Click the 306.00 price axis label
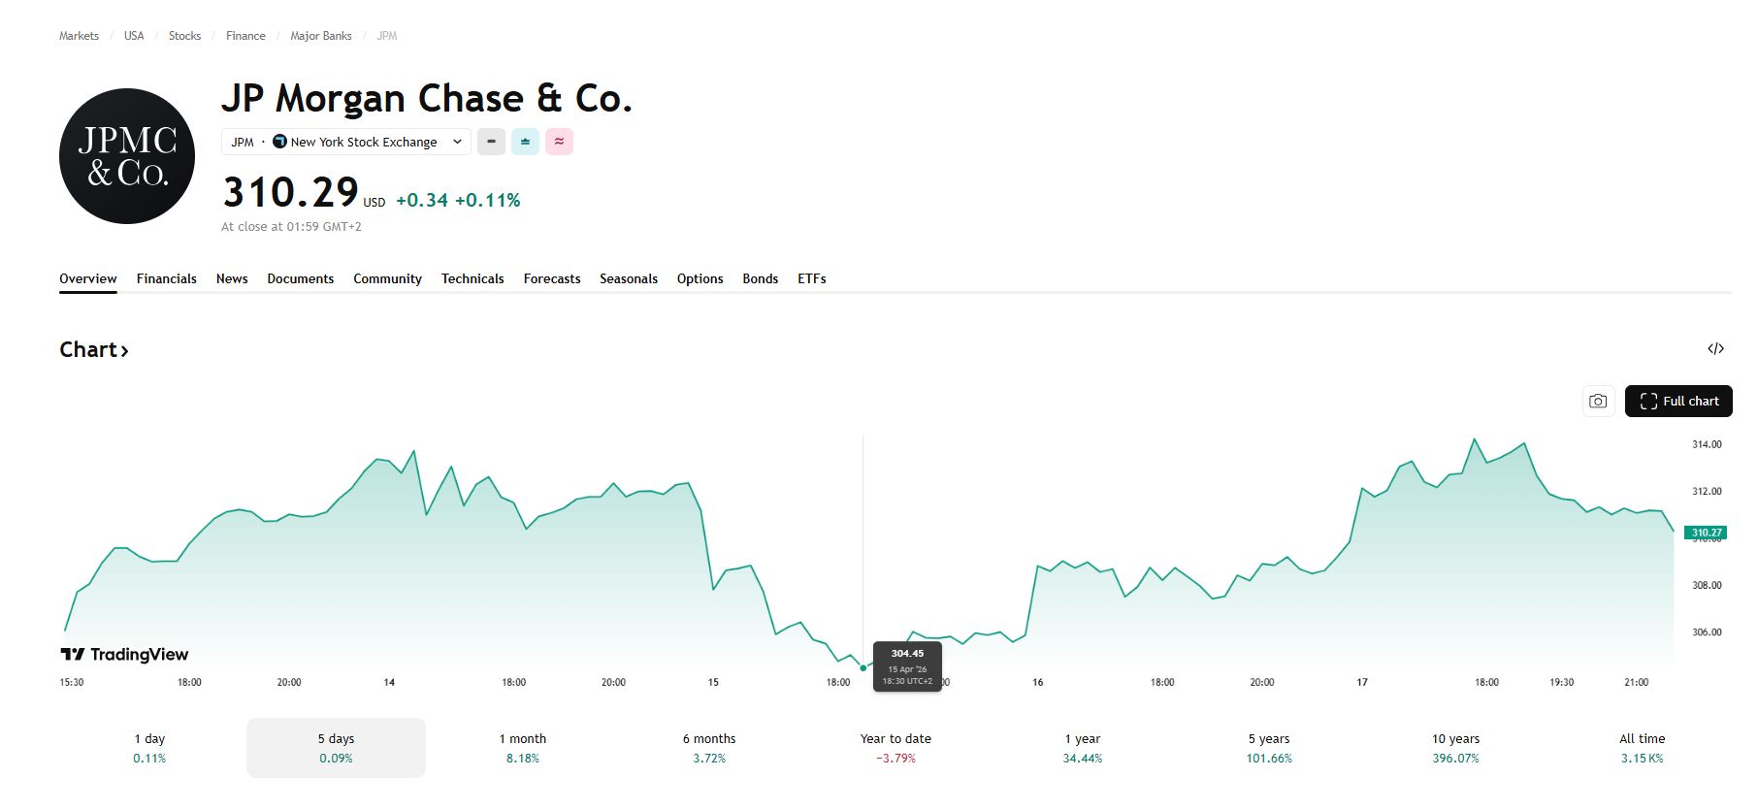The image size is (1758, 810). coord(1707,632)
